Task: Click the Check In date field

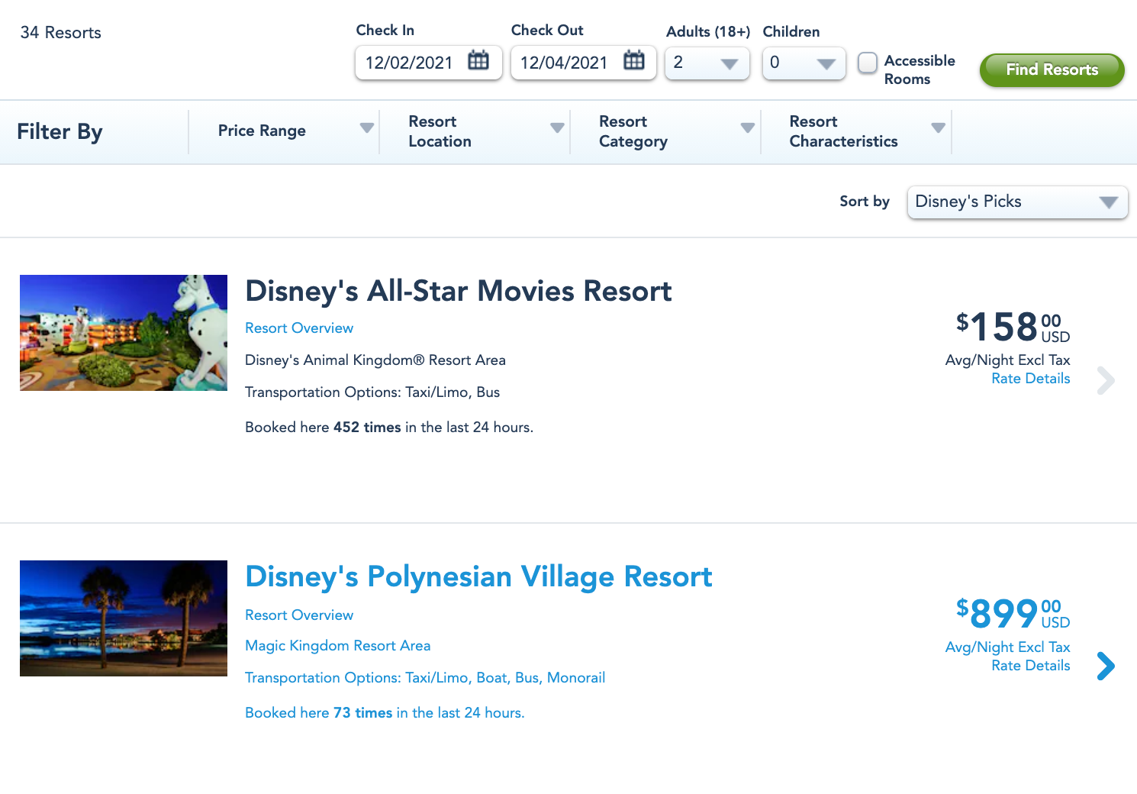Action: point(410,63)
